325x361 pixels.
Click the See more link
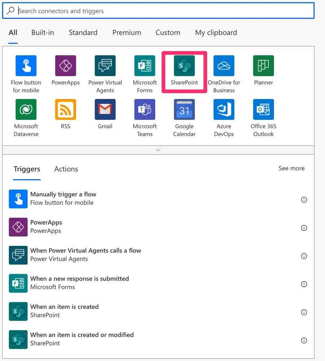pos(291,168)
